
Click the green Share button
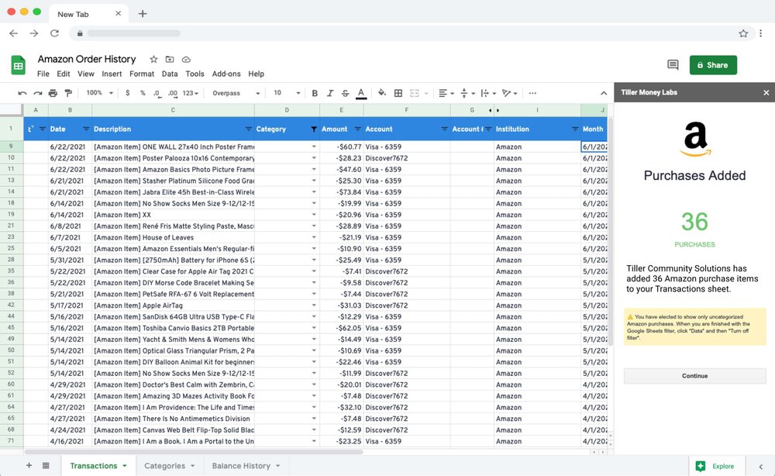tap(713, 65)
